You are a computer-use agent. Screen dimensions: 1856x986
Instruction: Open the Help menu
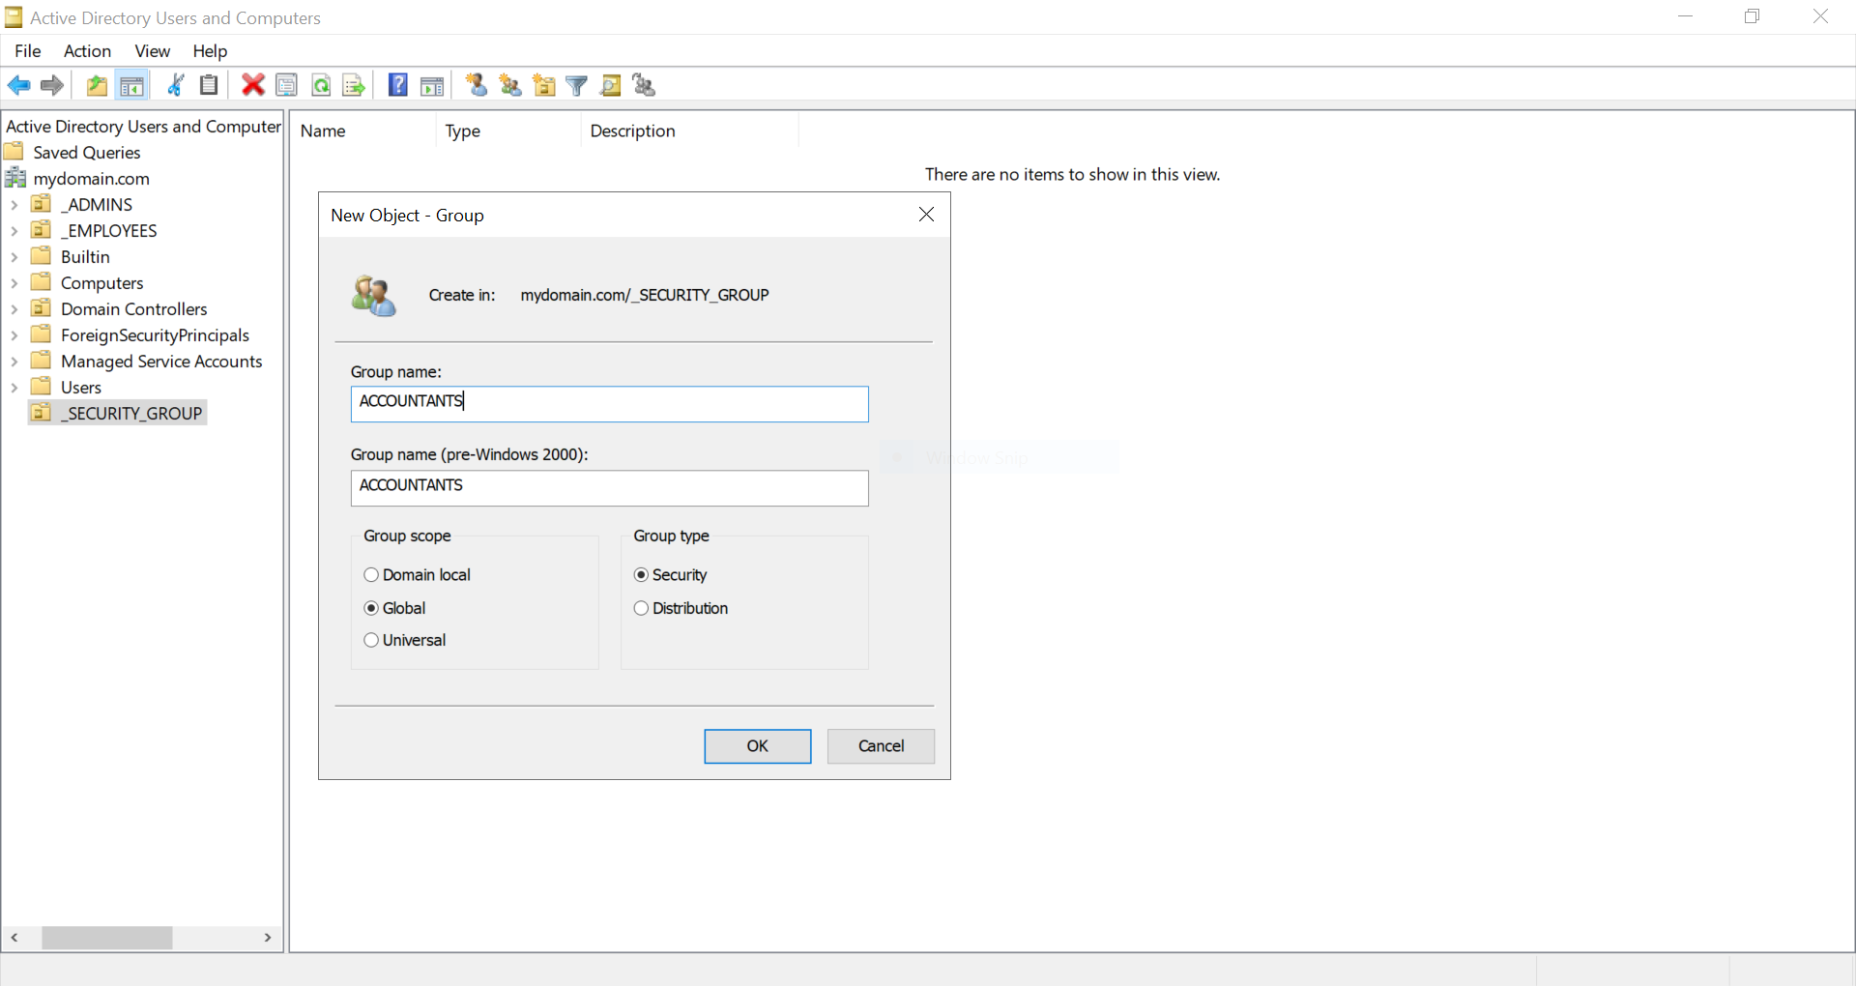tap(210, 50)
